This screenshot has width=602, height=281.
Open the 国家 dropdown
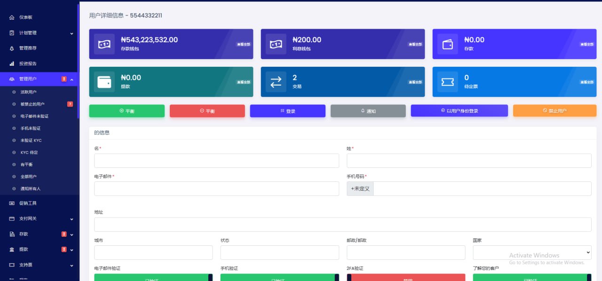click(532, 252)
